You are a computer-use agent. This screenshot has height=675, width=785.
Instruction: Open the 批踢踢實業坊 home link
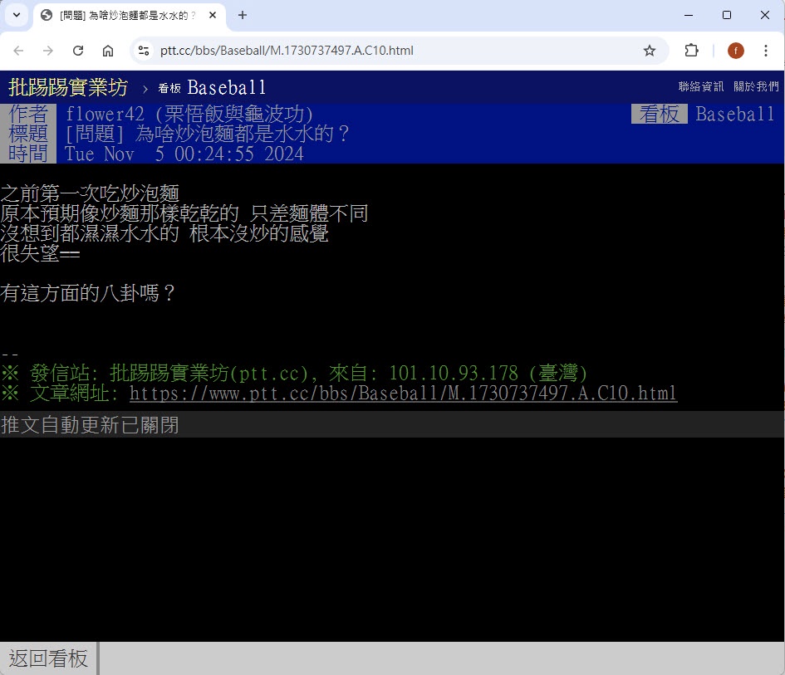[x=68, y=87]
